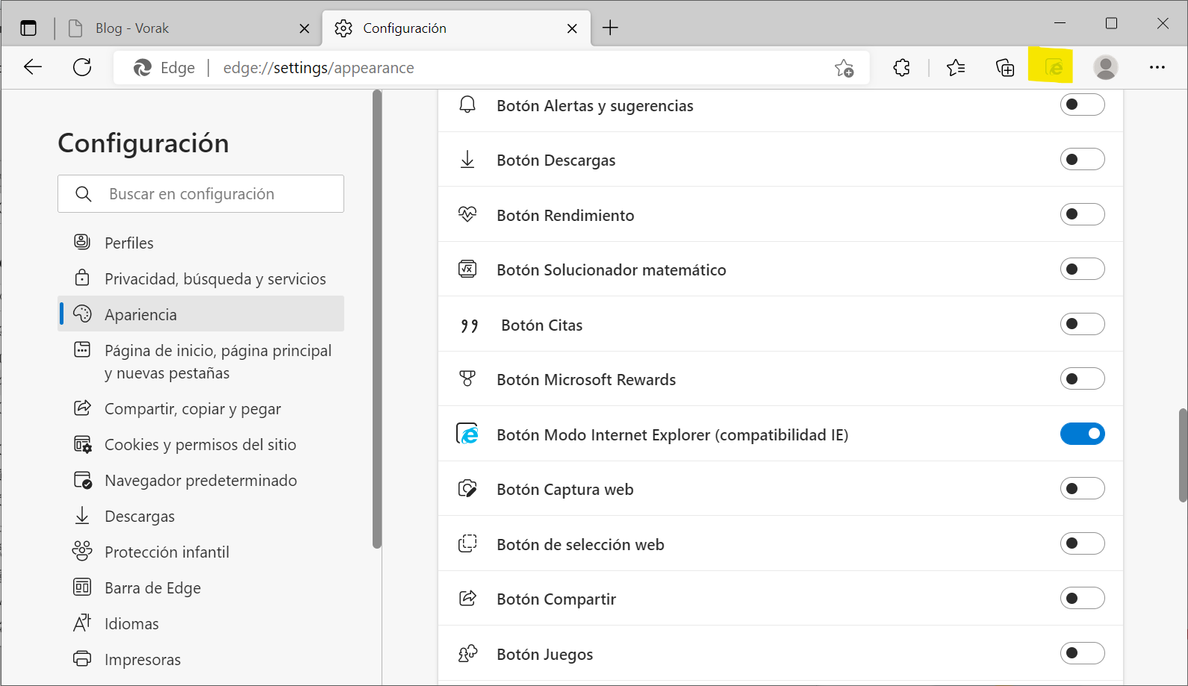The width and height of the screenshot is (1188, 686).
Task: Click the heartbeat icon for Botón Rendimiento
Action: point(467,214)
